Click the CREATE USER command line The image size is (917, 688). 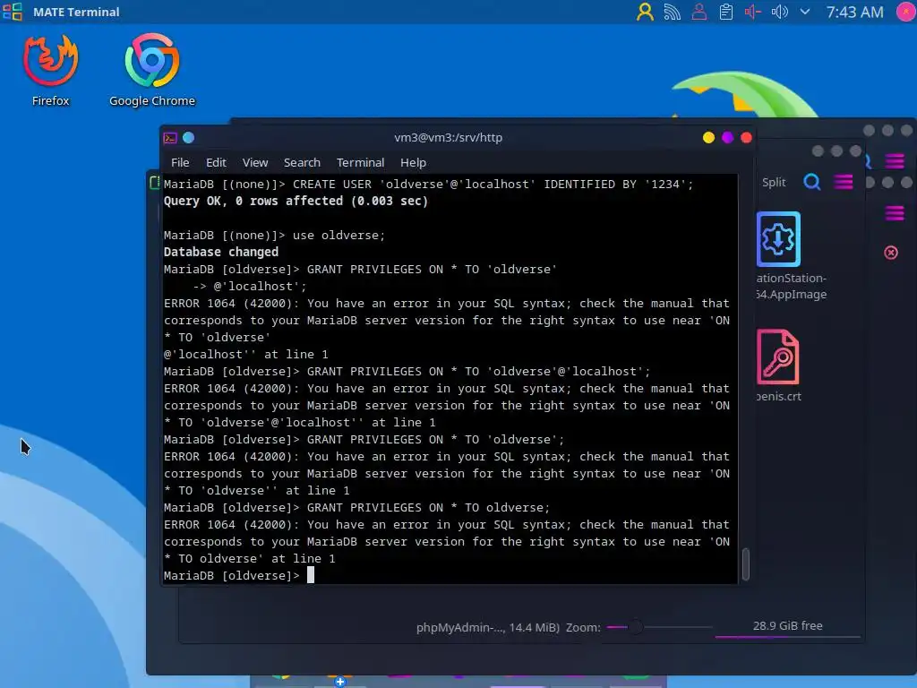tap(428, 185)
